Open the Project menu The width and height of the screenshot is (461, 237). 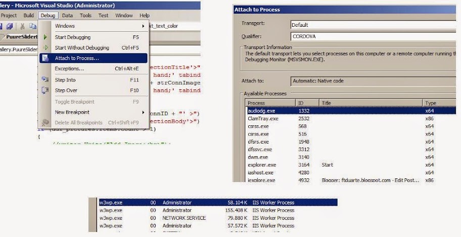pyautogui.click(x=9, y=15)
